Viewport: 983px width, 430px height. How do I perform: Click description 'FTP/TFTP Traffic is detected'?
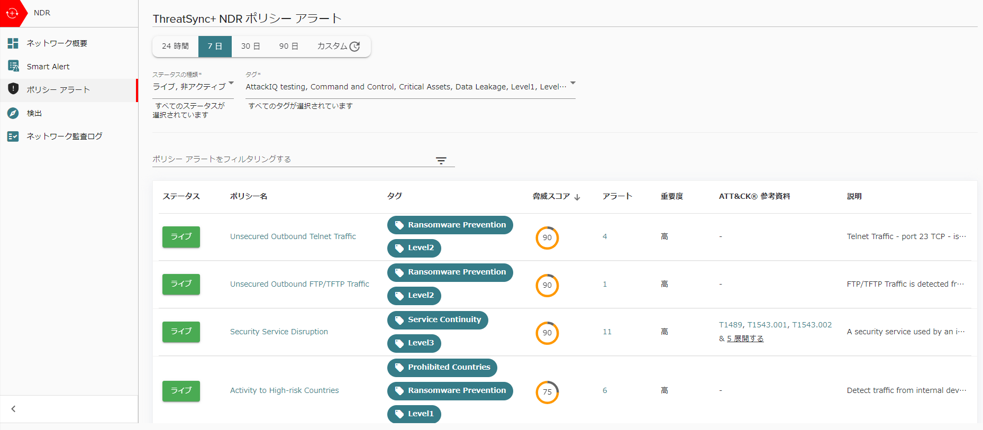pos(905,284)
